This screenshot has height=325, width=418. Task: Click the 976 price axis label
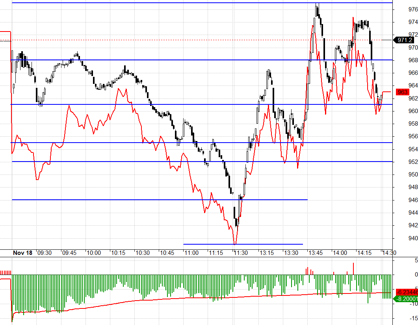pos(413,9)
